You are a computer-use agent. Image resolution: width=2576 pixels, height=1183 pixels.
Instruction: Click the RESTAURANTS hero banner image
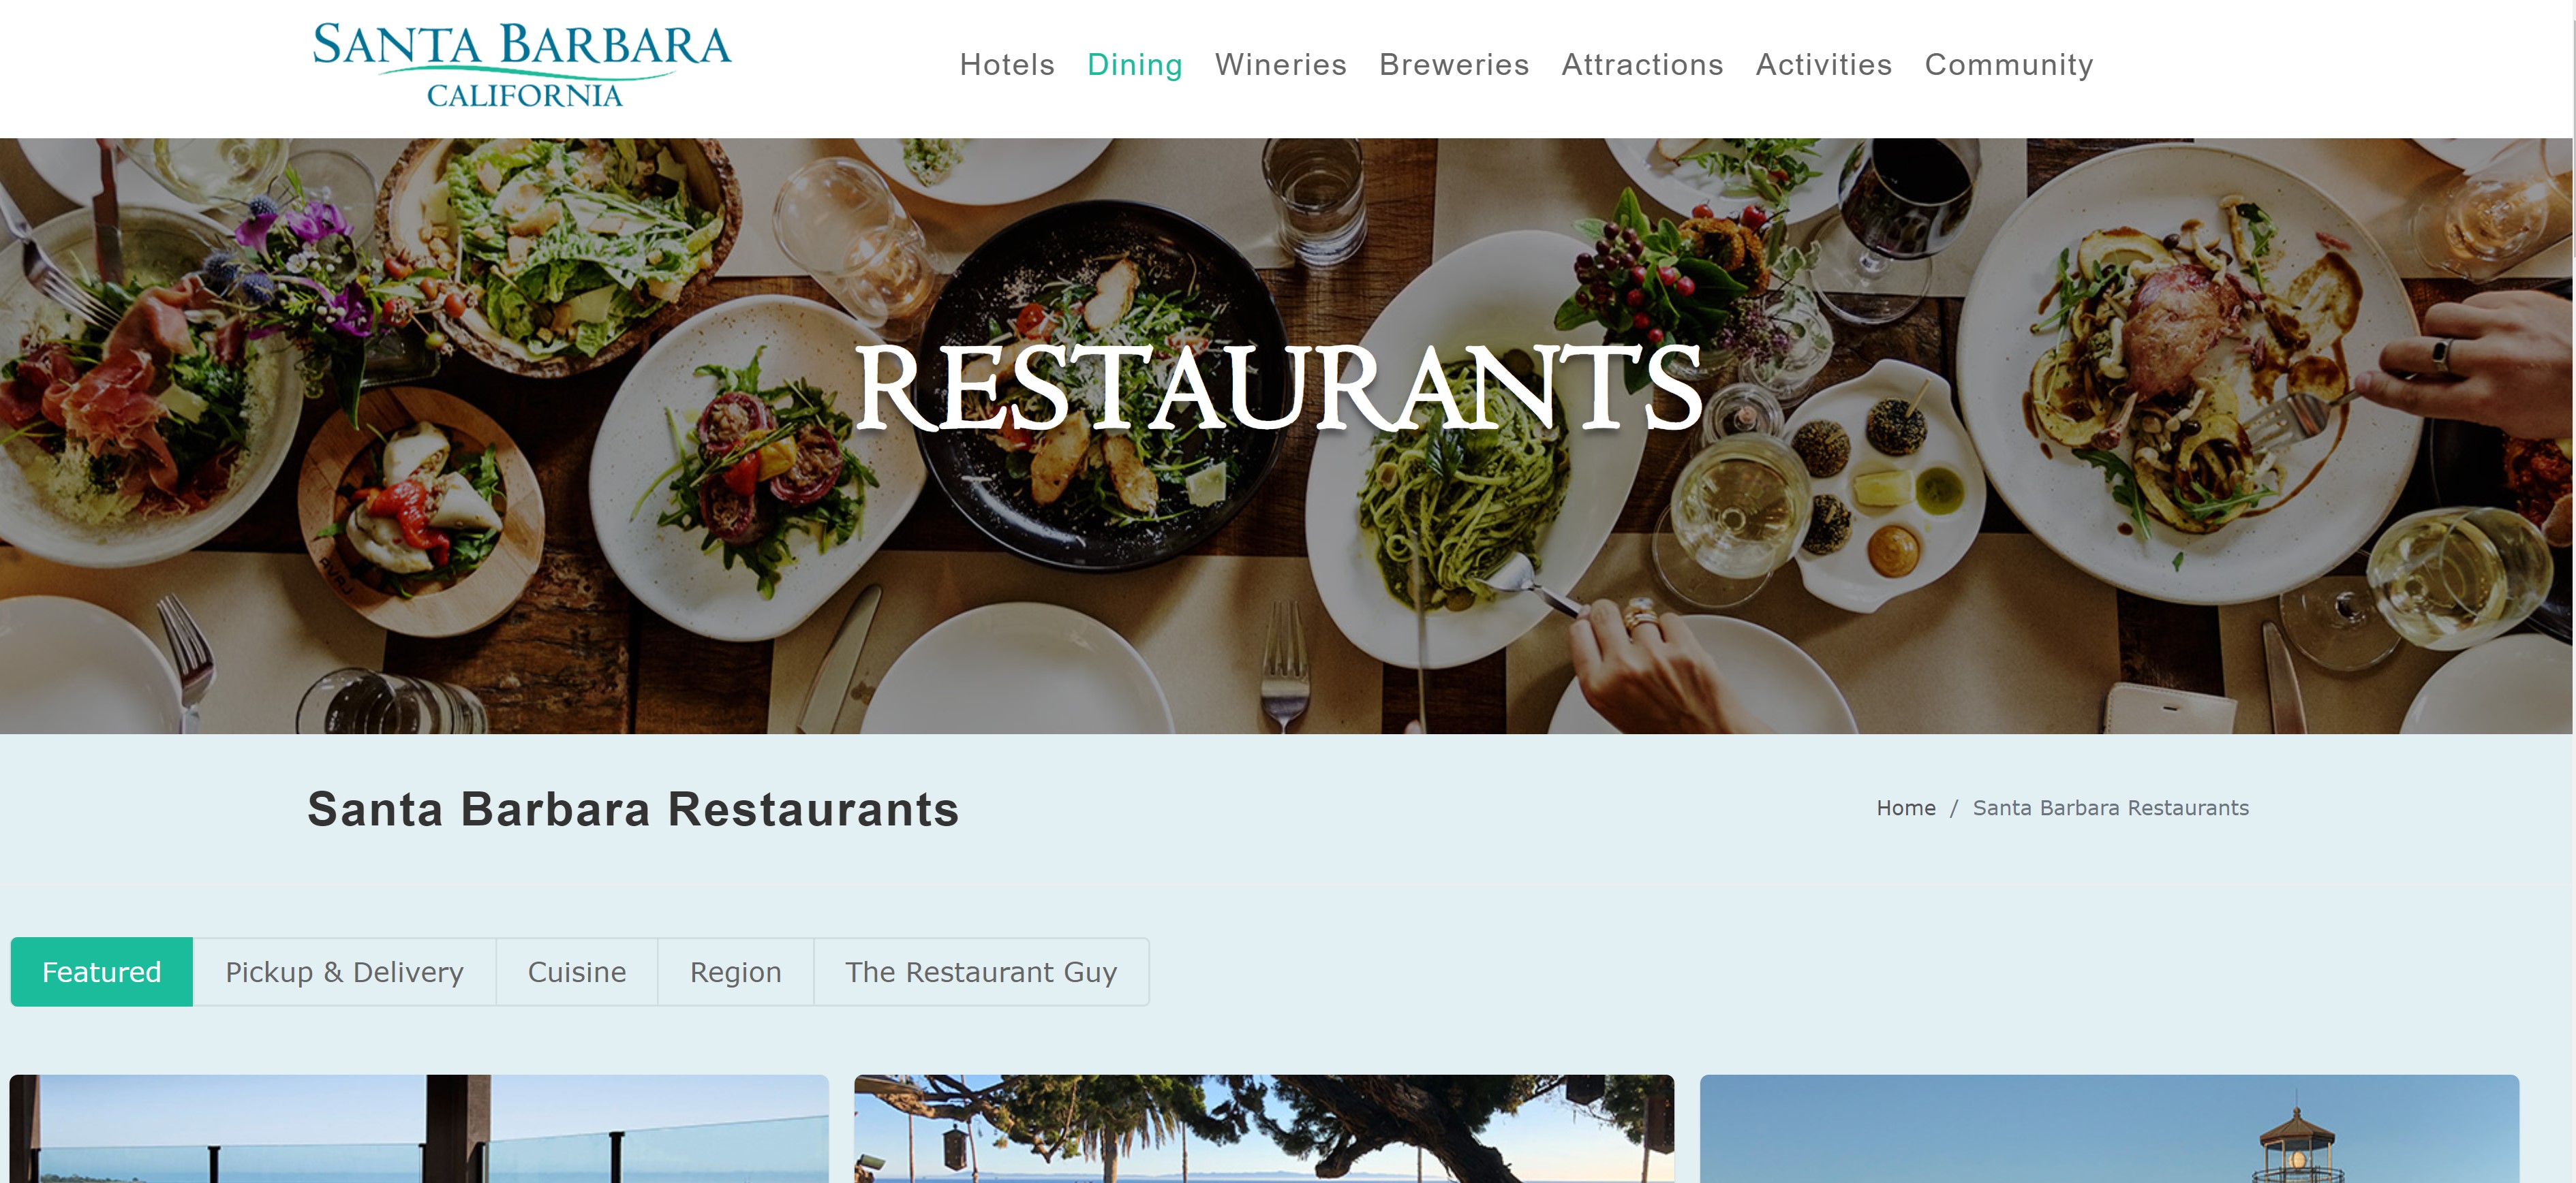(x=1286, y=436)
